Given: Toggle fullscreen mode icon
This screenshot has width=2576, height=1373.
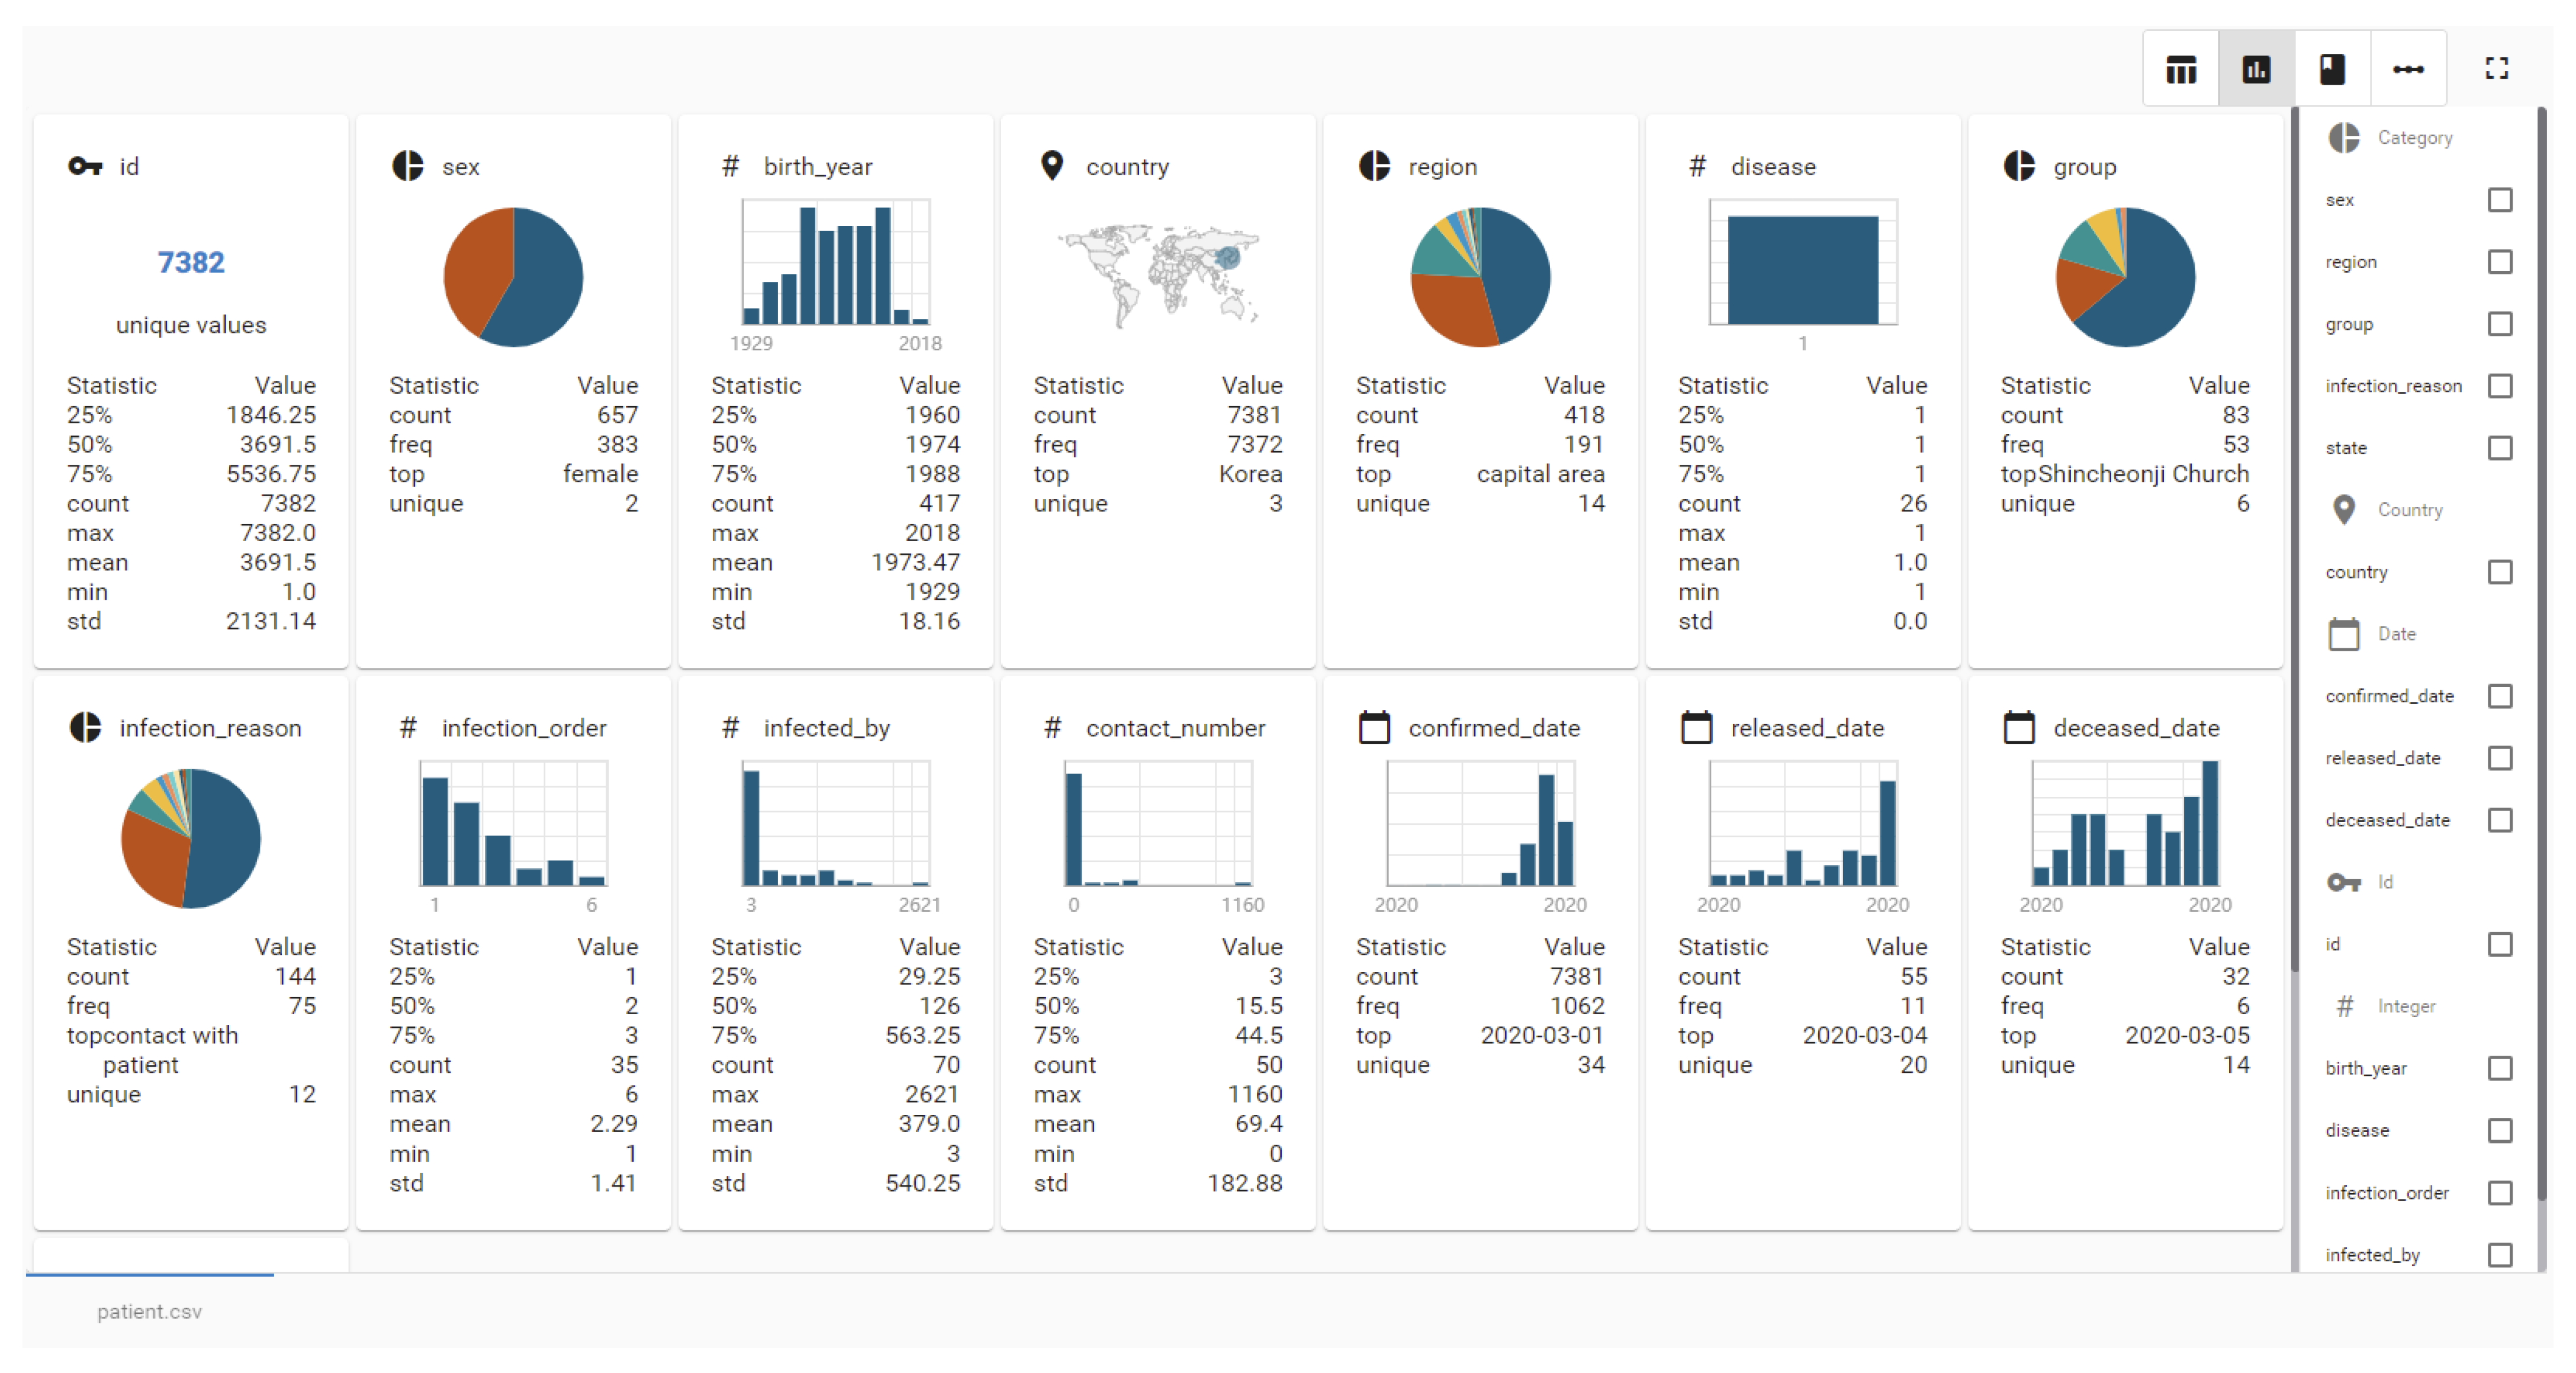Looking at the screenshot, I should pos(2496,68).
